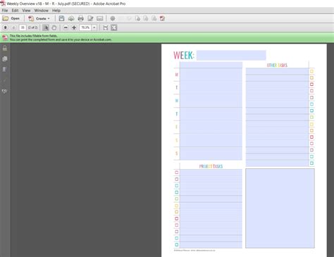
Task: Check the last Project Tasks checkbox
Action: pyautogui.click(x=177, y=244)
